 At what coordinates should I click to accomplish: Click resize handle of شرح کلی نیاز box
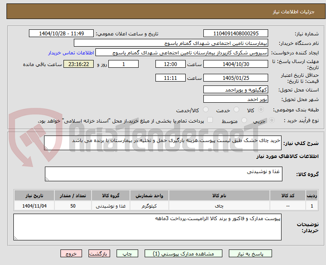(x=46, y=148)
